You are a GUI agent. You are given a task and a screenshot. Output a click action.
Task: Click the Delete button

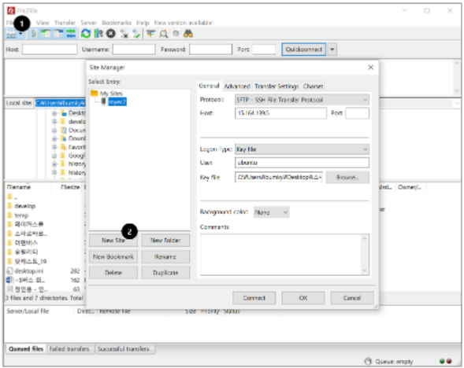(113, 273)
